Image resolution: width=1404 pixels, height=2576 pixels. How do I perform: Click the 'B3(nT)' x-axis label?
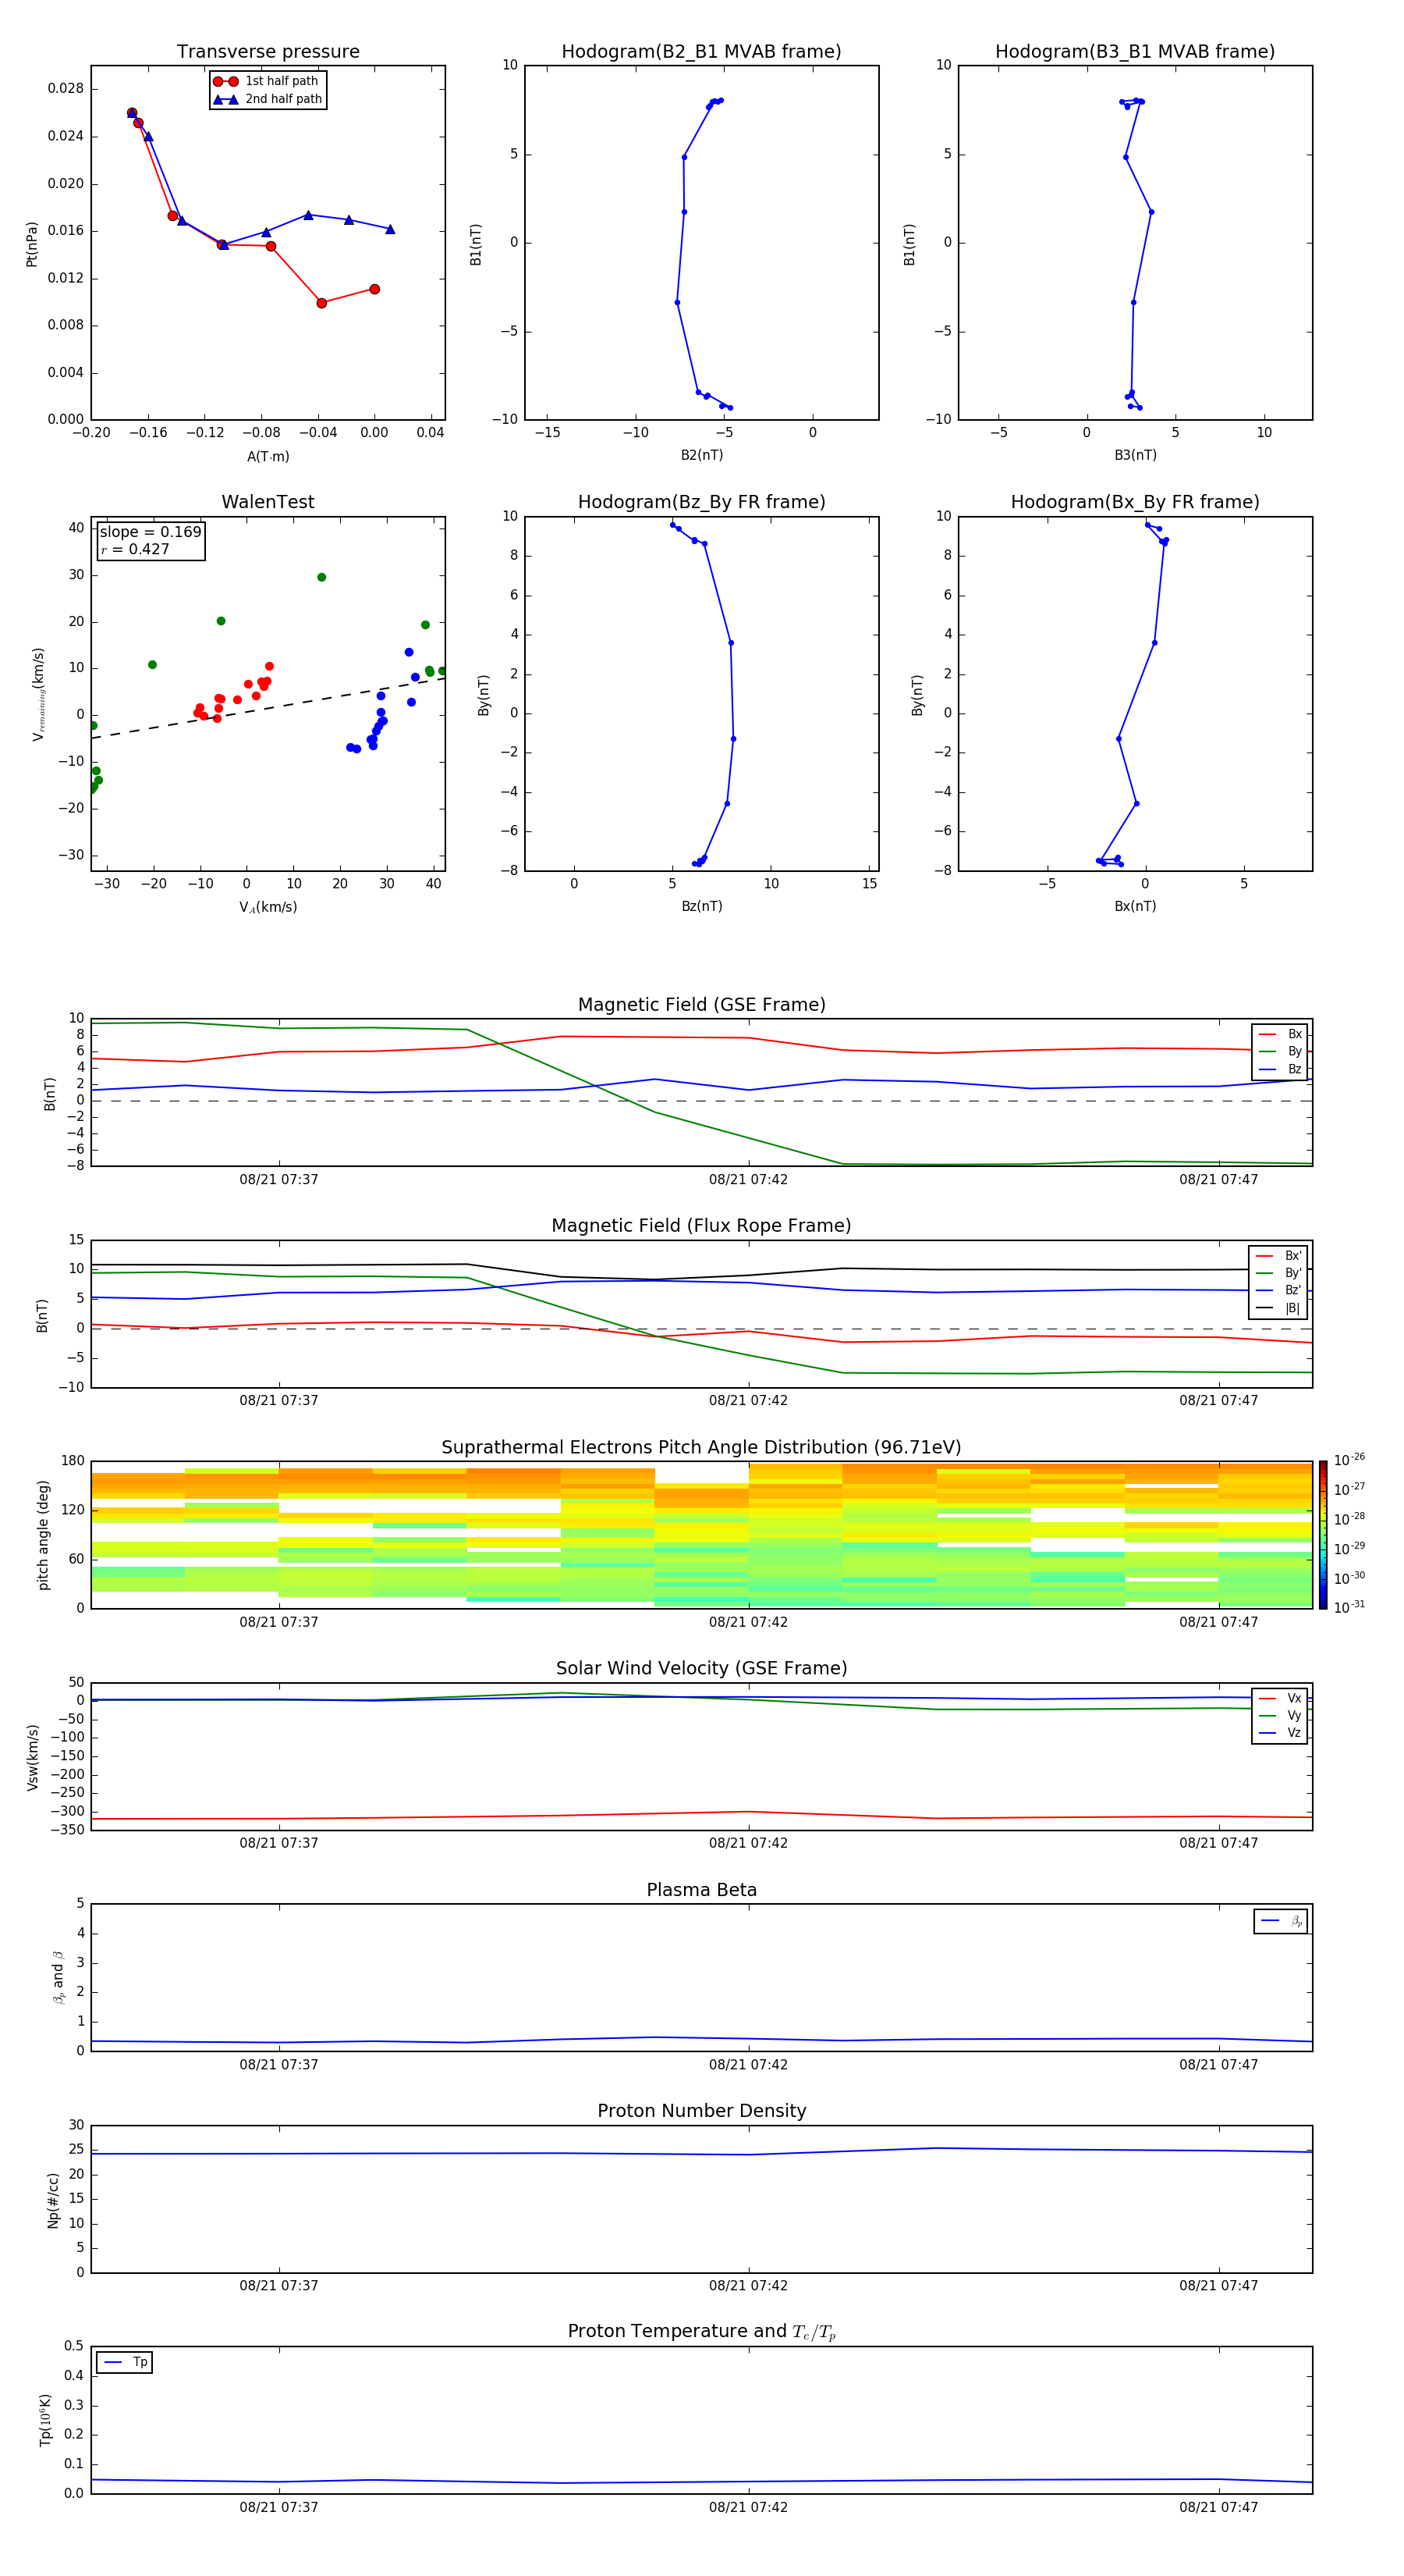[1135, 455]
